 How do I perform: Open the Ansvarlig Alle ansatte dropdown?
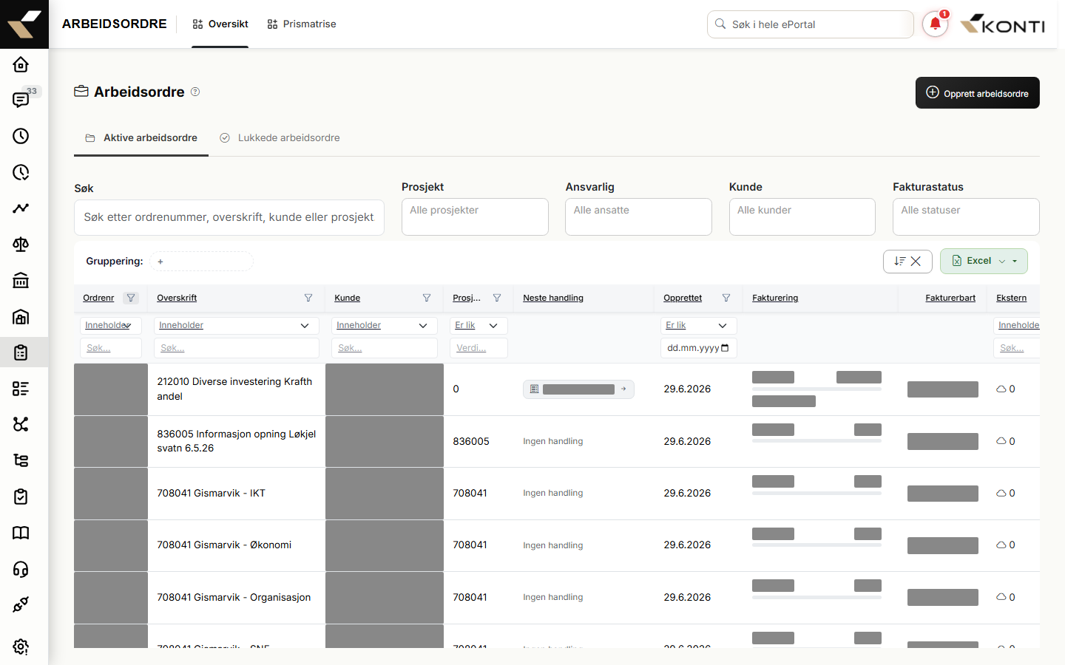point(638,216)
